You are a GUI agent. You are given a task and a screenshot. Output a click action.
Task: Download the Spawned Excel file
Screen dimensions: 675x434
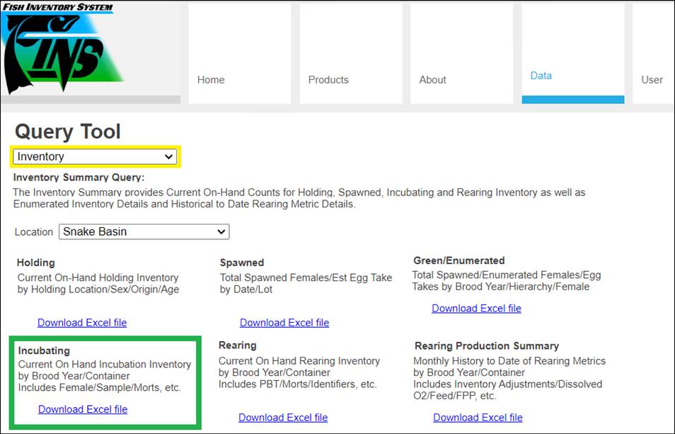coord(284,323)
